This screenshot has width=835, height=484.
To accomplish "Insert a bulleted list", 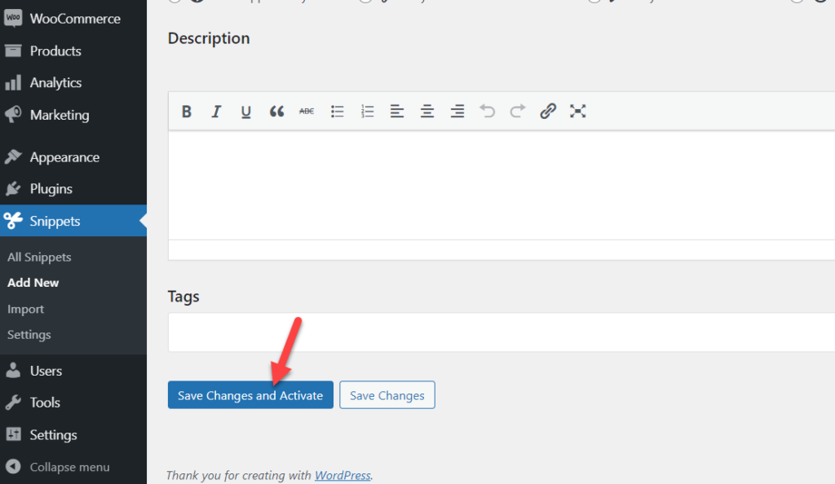I will [337, 111].
